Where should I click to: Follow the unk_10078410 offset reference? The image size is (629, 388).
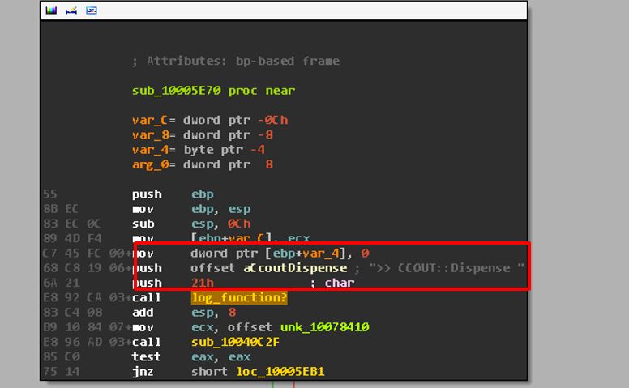(324, 327)
